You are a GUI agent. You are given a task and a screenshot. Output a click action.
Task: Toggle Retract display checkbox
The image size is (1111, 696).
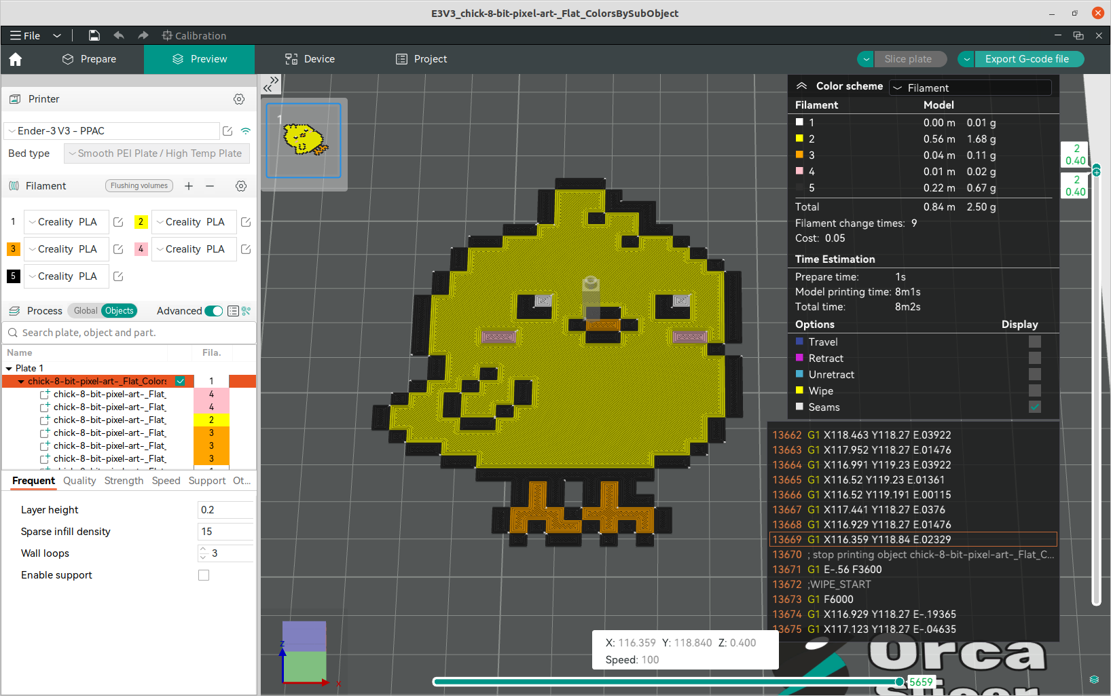1035,358
